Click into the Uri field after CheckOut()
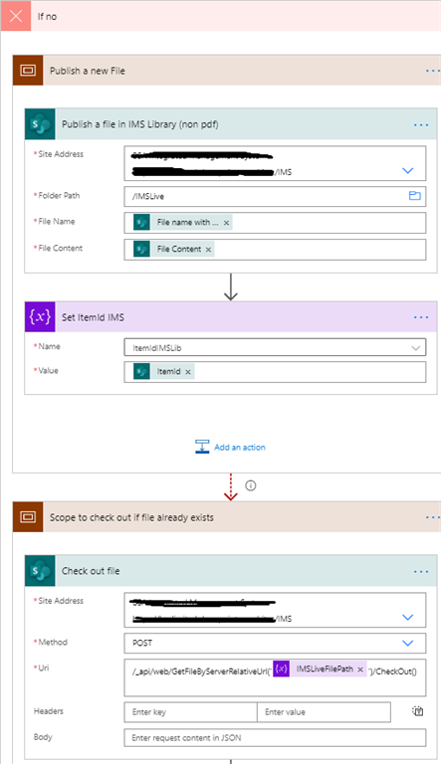441x764 pixels. click(275, 677)
